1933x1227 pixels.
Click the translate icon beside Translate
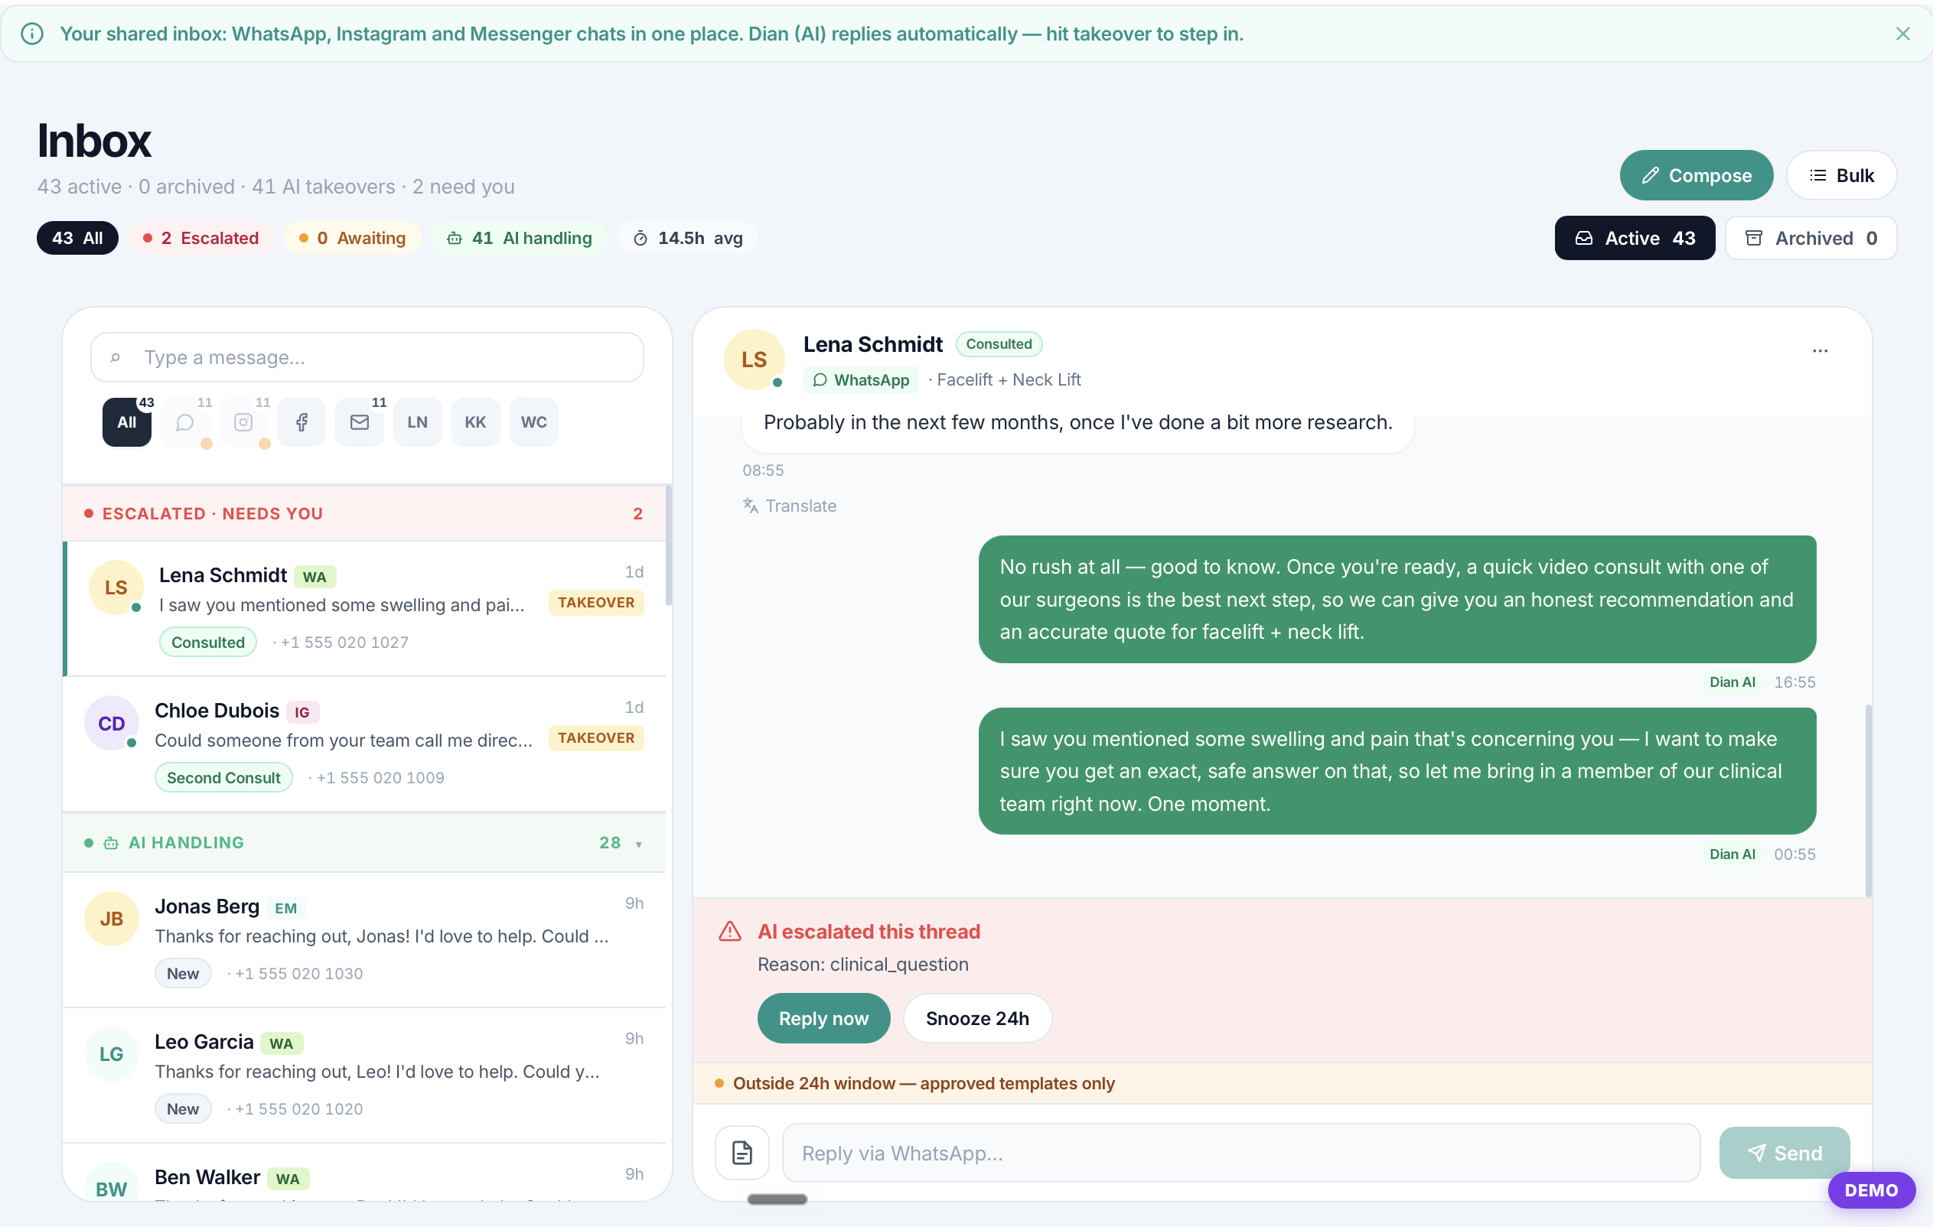click(x=750, y=506)
